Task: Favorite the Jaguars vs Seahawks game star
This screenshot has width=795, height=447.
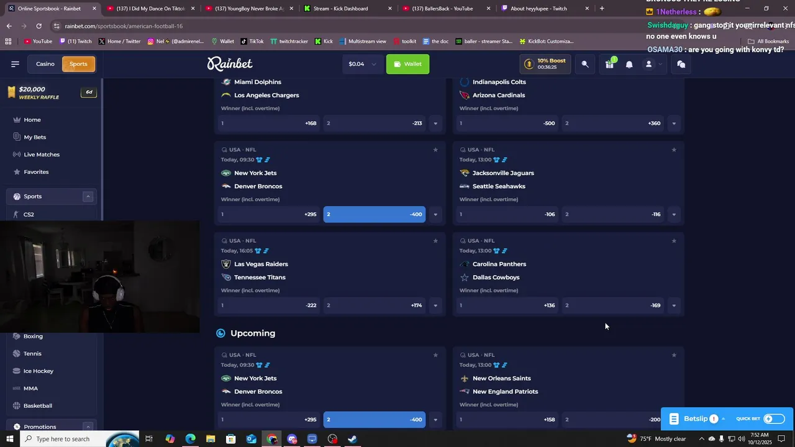Action: pyautogui.click(x=674, y=150)
